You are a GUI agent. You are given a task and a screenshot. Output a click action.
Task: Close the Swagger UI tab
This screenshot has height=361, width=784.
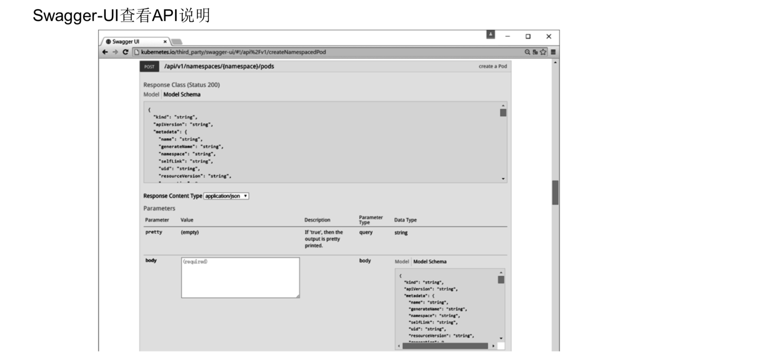[x=165, y=42]
